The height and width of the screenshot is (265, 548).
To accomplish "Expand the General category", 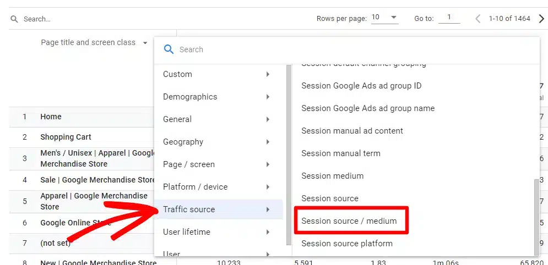I will coord(218,119).
